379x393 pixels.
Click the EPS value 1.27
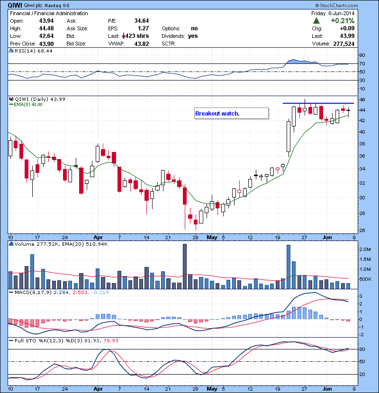(143, 28)
